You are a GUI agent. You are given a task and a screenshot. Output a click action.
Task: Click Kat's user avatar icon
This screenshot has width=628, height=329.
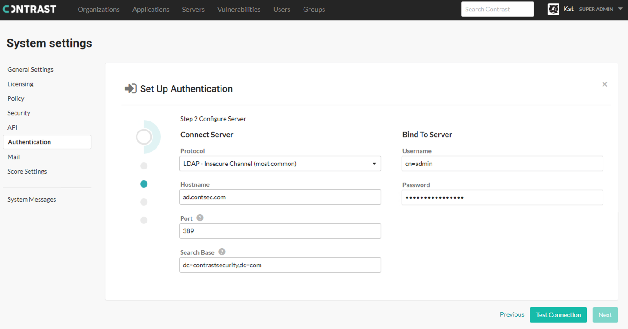pos(554,9)
